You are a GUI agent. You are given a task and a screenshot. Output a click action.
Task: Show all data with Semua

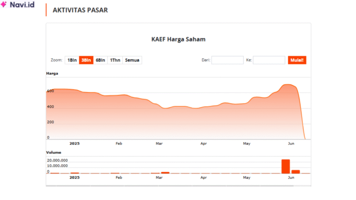(132, 60)
